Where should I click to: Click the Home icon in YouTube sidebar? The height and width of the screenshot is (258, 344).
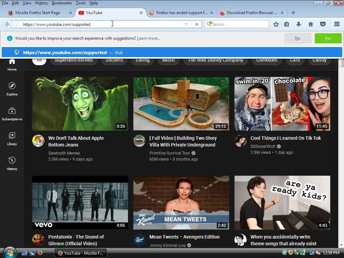point(12,62)
